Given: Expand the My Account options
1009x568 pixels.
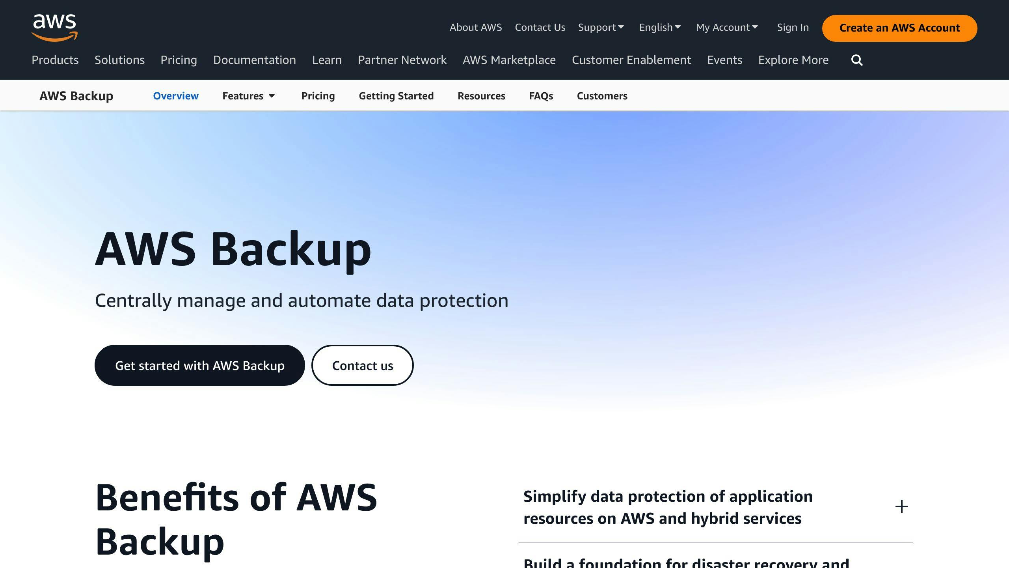Looking at the screenshot, I should click(x=727, y=26).
